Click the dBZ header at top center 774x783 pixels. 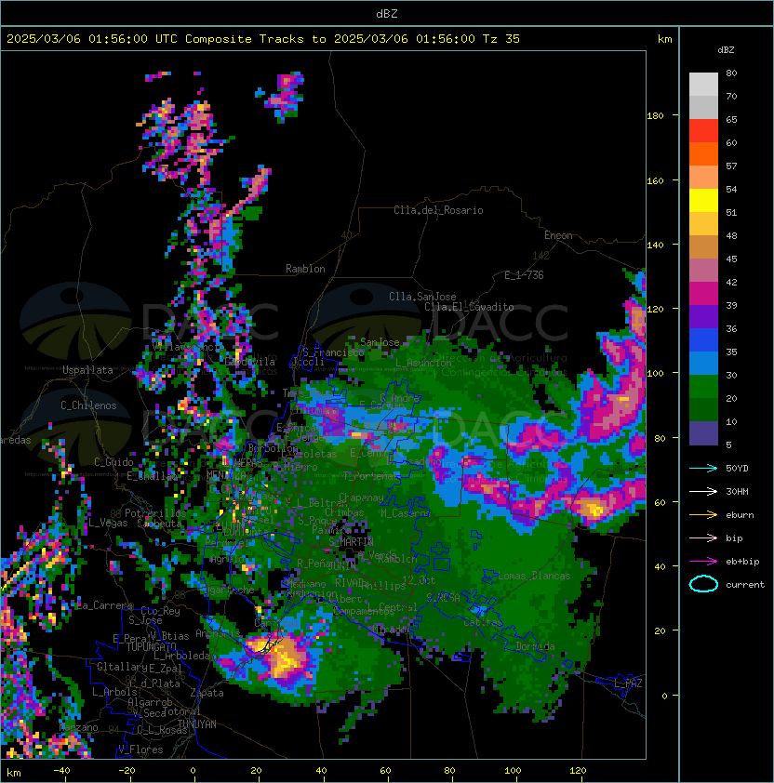[x=387, y=13]
